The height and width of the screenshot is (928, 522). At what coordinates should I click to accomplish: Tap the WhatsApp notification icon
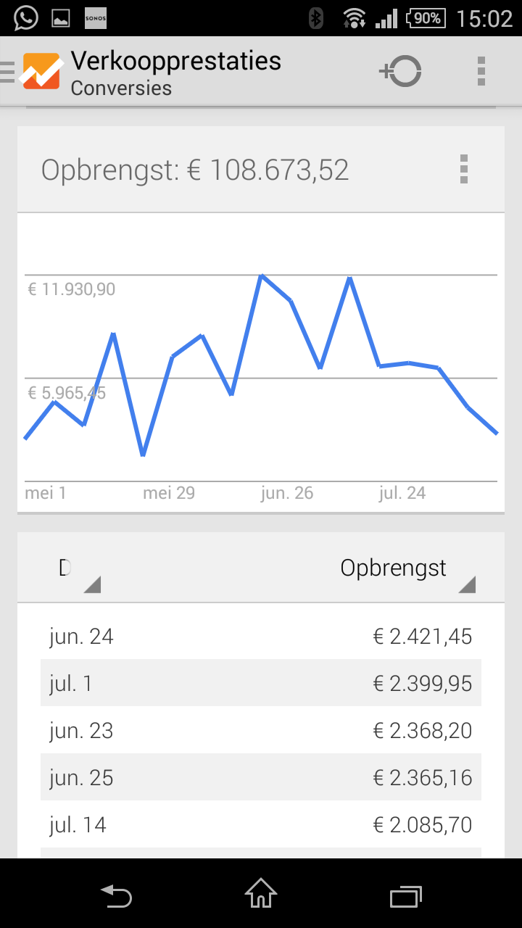tap(25, 18)
